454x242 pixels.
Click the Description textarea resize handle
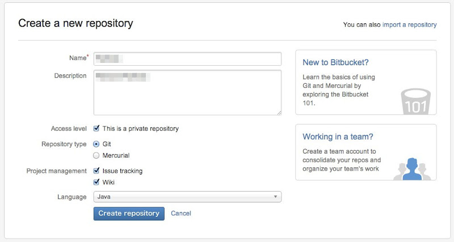coord(279,113)
